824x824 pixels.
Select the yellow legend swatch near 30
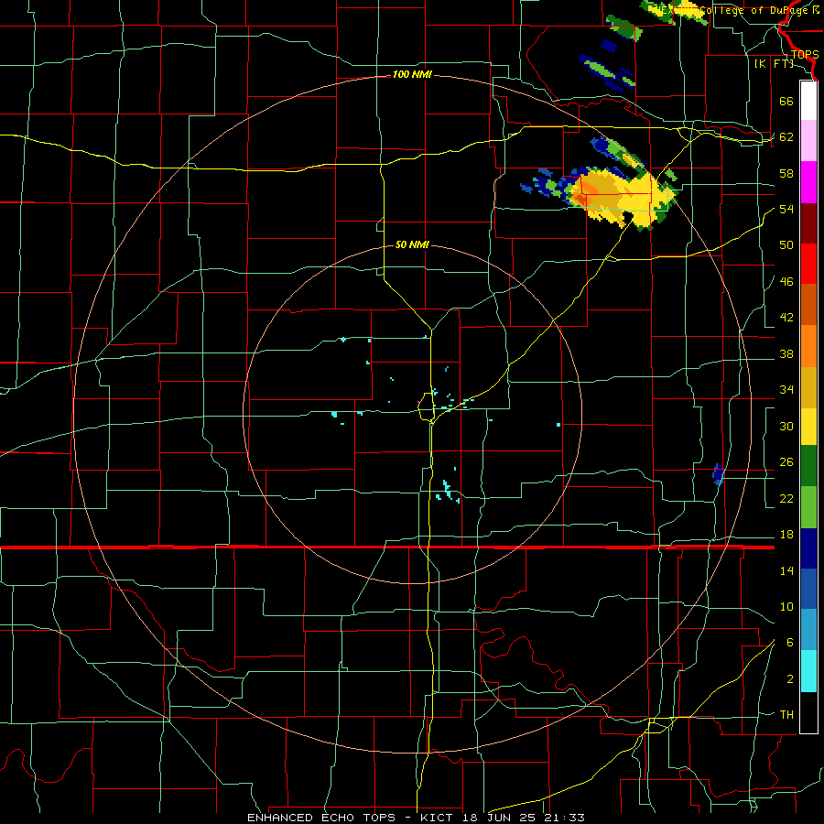808,426
